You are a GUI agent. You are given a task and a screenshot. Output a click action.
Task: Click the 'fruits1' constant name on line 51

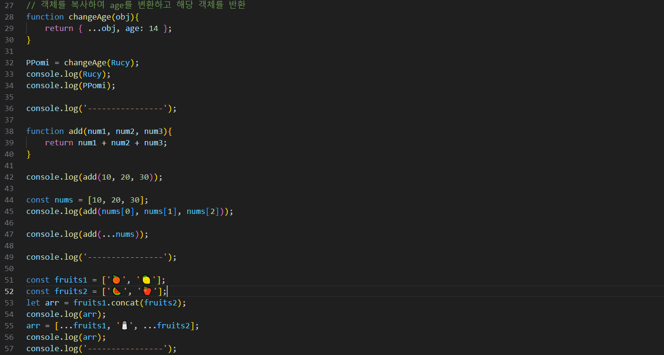coord(71,280)
